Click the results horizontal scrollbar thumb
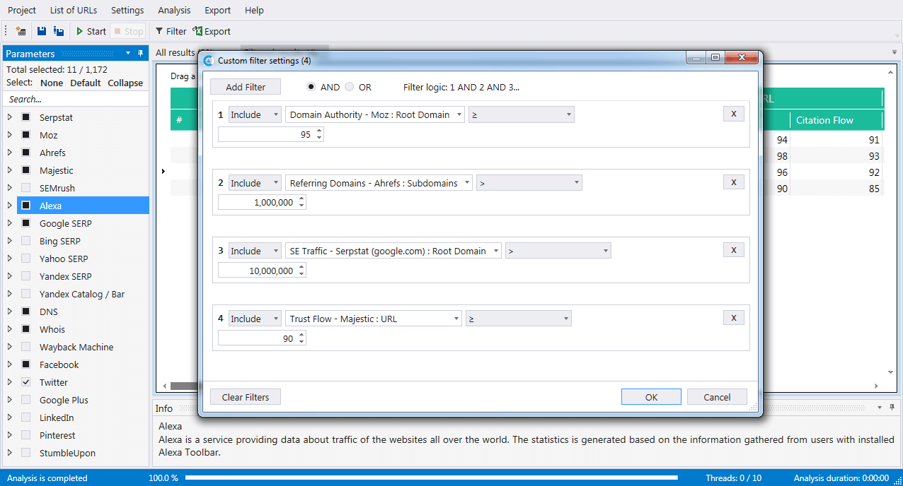Viewport: 903px width, 486px height. [x=184, y=386]
